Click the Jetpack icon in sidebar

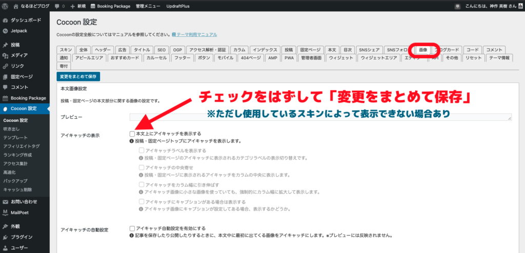[5, 31]
